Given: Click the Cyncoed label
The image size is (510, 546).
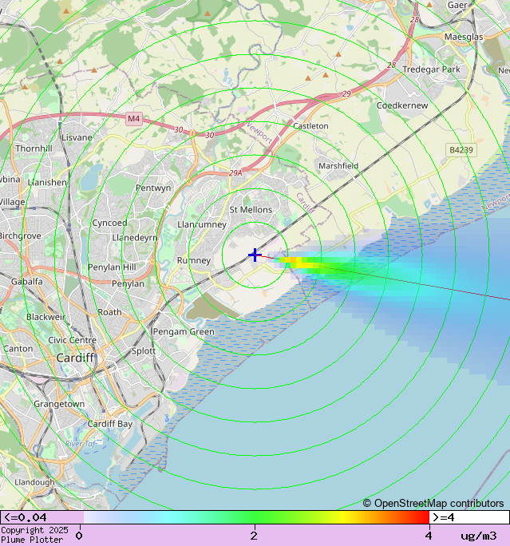Looking at the screenshot, I should (x=109, y=223).
